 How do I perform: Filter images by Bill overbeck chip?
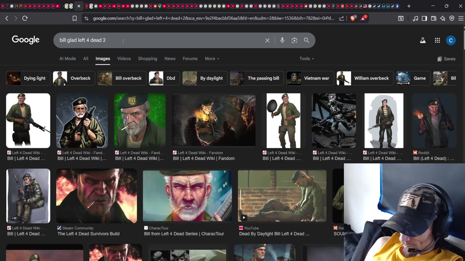click(x=122, y=78)
